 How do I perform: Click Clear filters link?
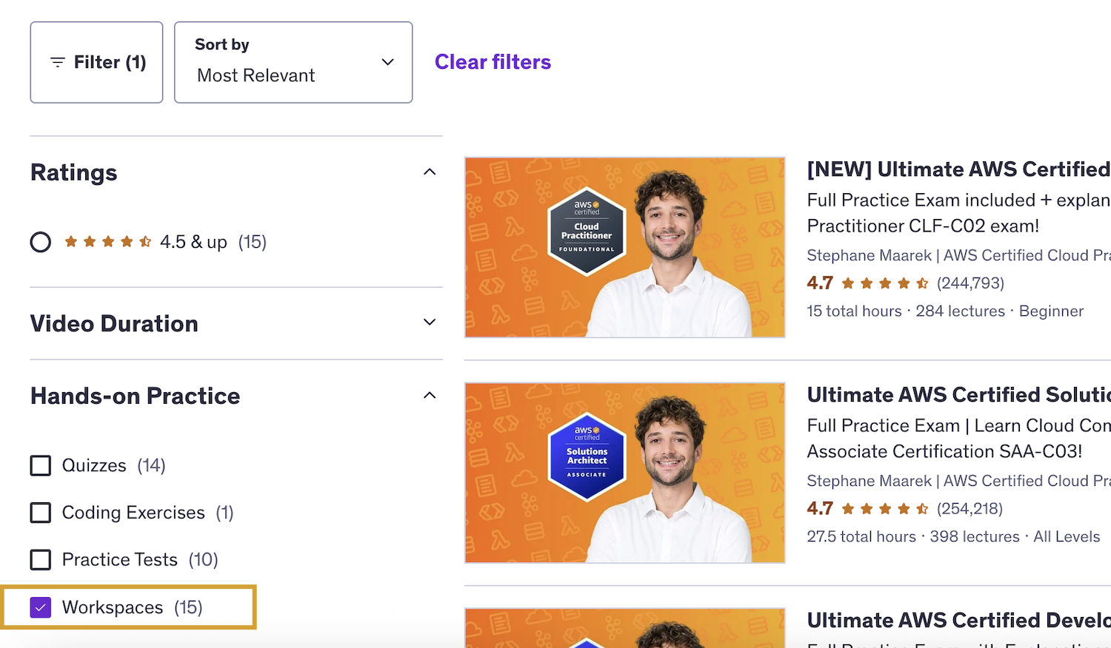pyautogui.click(x=493, y=62)
